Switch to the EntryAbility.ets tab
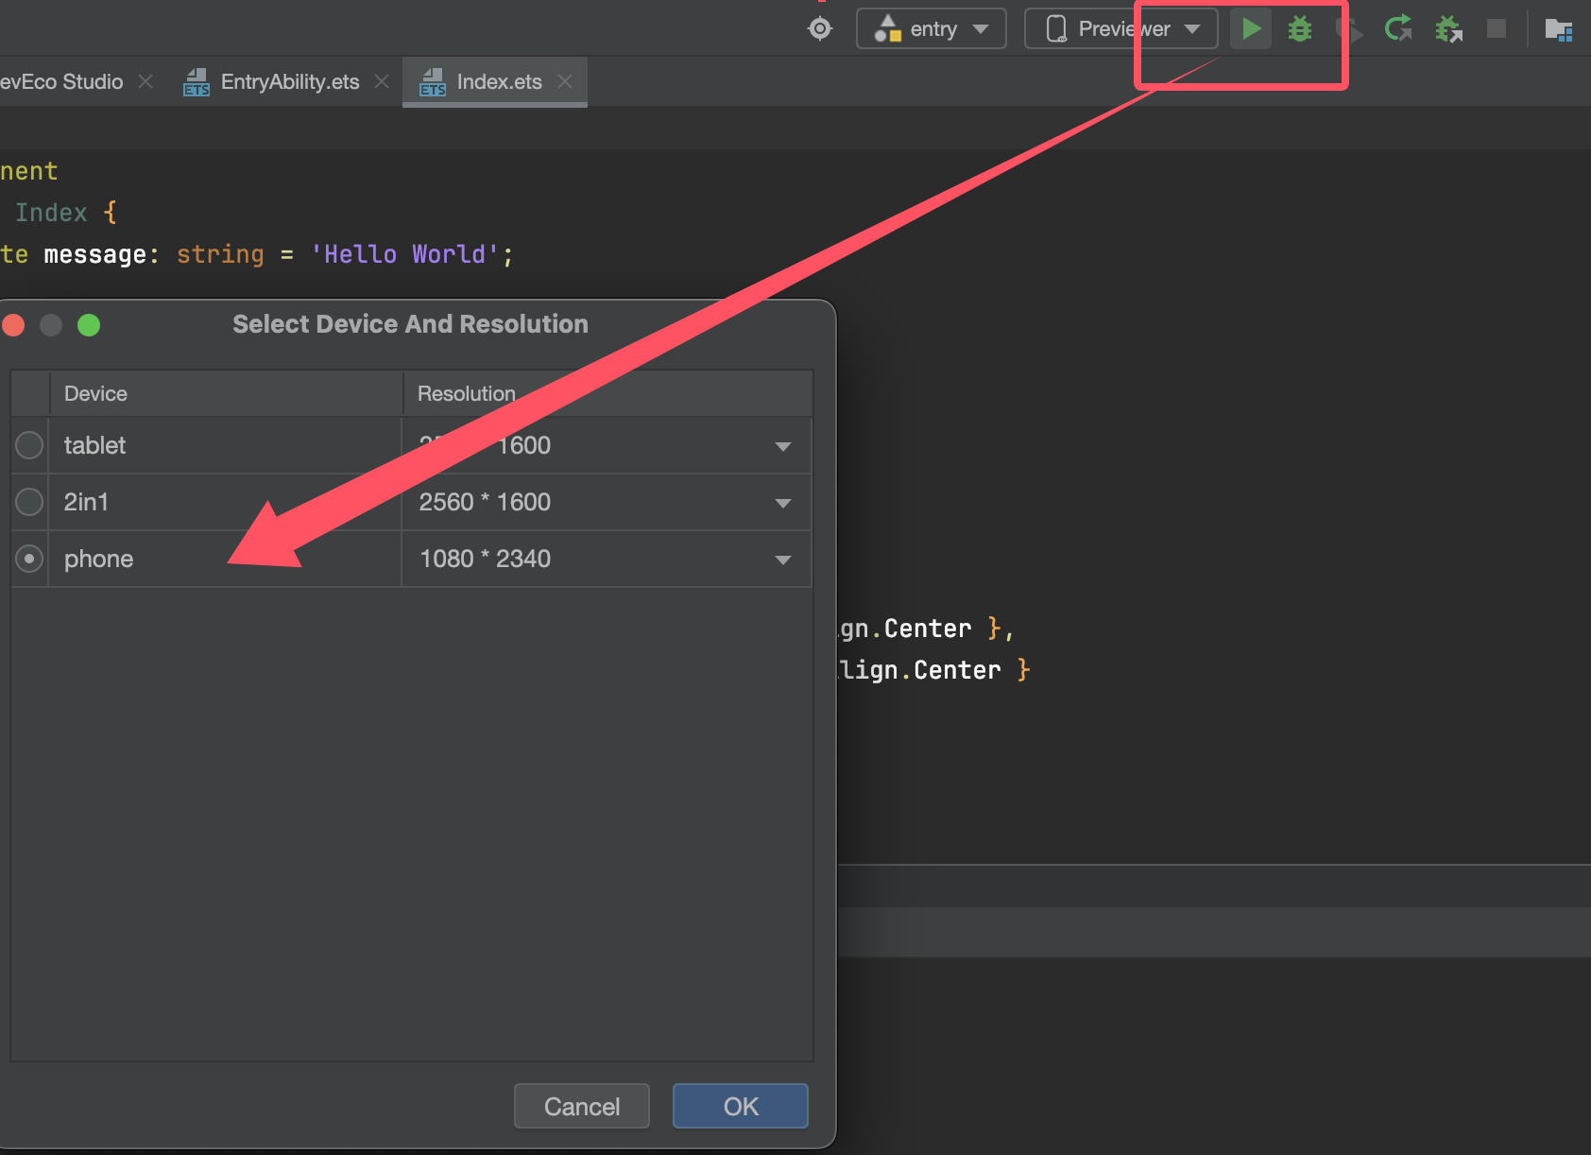The height and width of the screenshot is (1155, 1591). [x=289, y=82]
